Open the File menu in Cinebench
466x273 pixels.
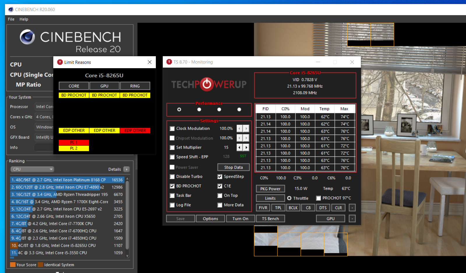(x=11, y=19)
